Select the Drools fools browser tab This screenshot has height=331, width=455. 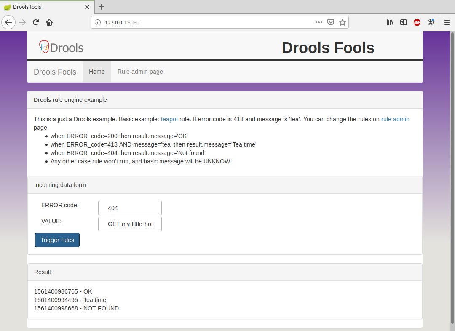pos(47,7)
